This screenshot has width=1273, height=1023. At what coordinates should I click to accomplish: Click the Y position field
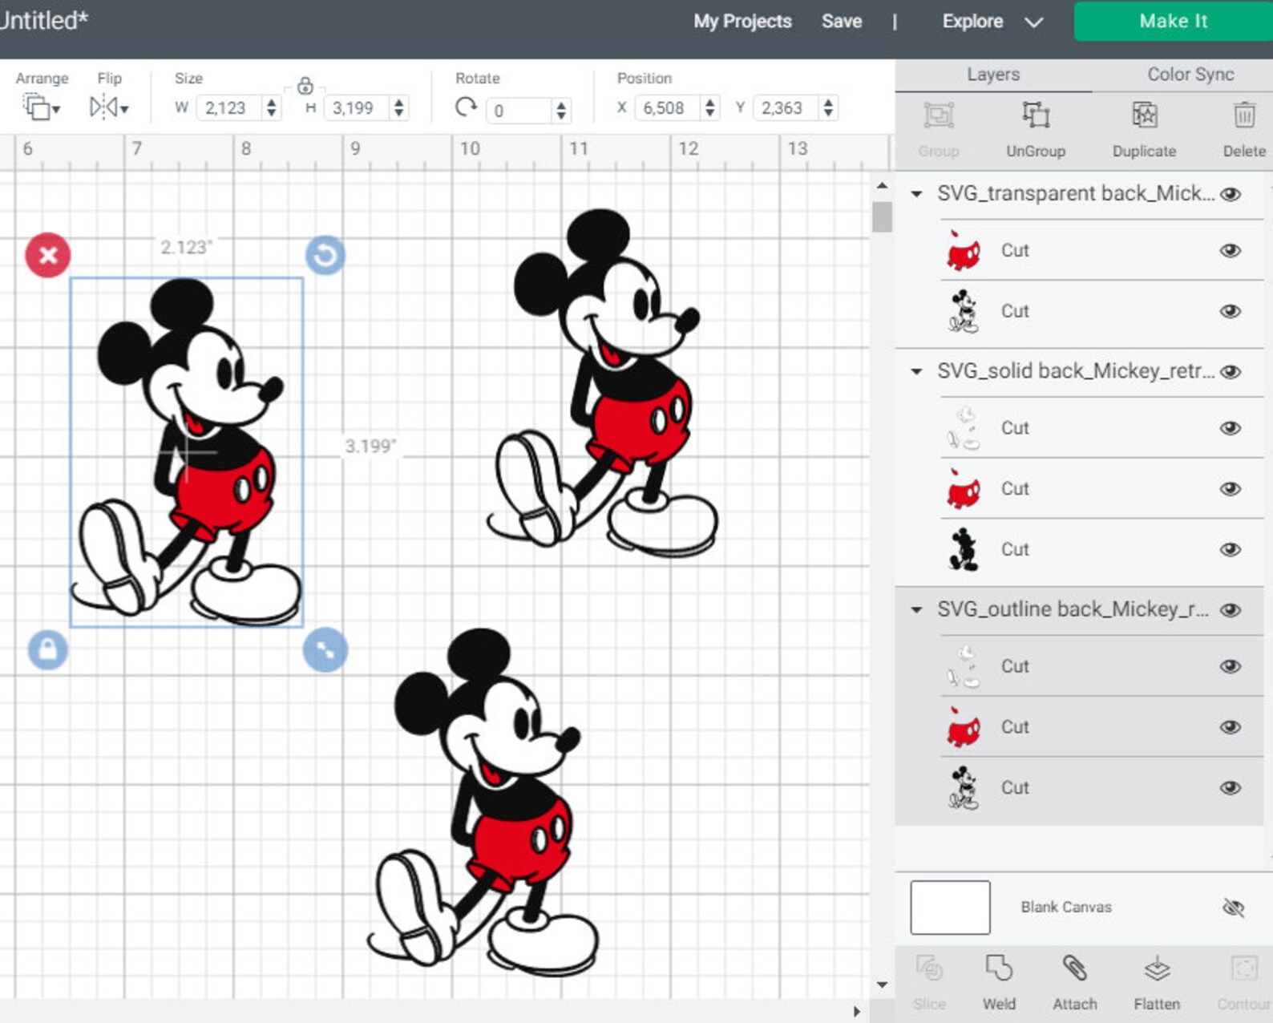click(786, 108)
